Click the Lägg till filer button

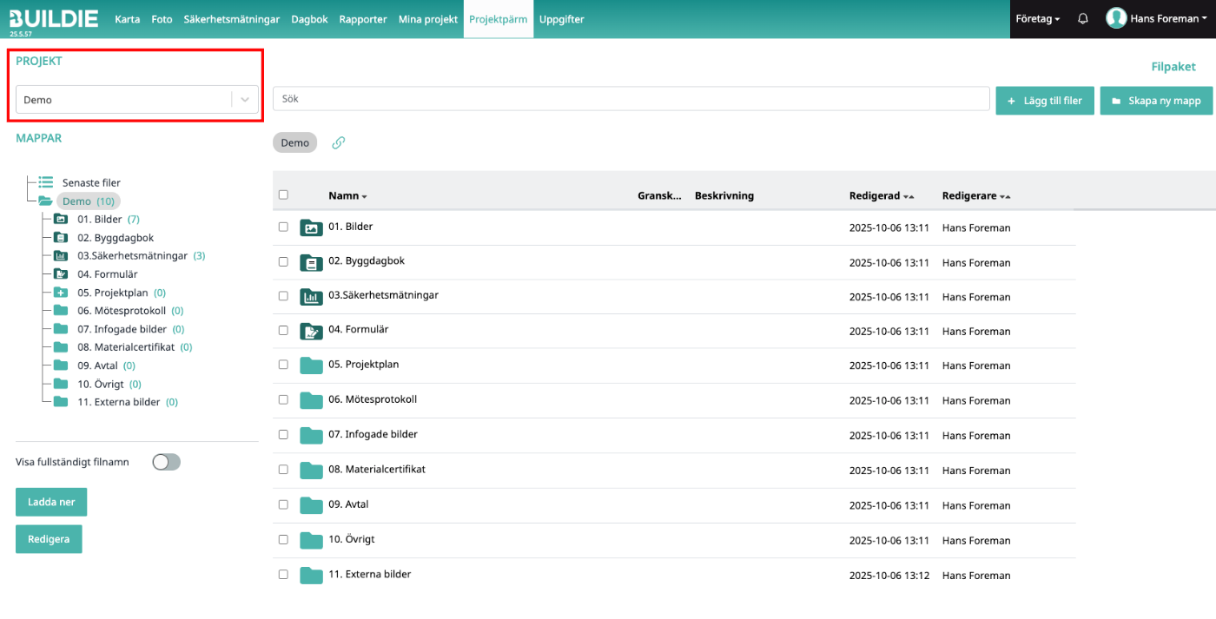pos(1044,101)
